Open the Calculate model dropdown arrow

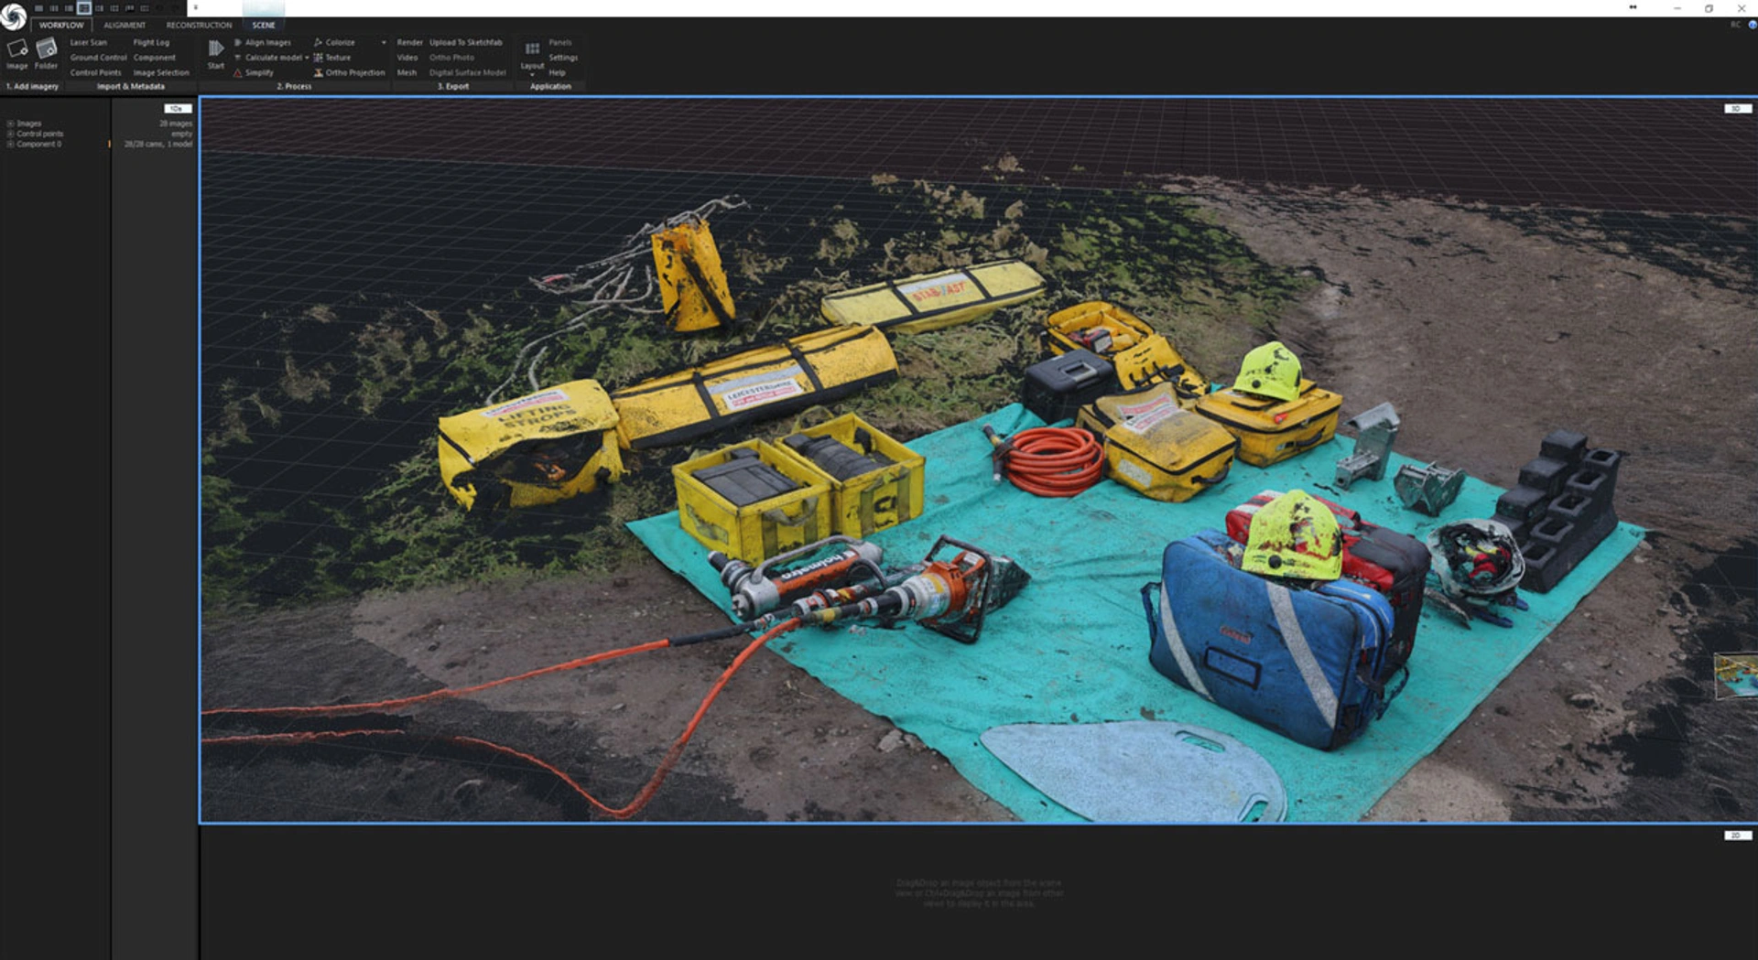(307, 58)
